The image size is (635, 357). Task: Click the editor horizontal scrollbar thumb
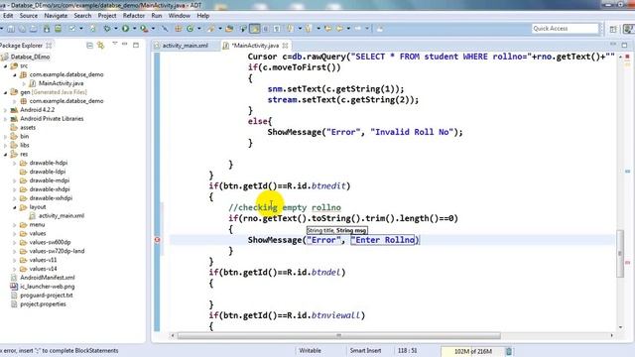(339, 335)
